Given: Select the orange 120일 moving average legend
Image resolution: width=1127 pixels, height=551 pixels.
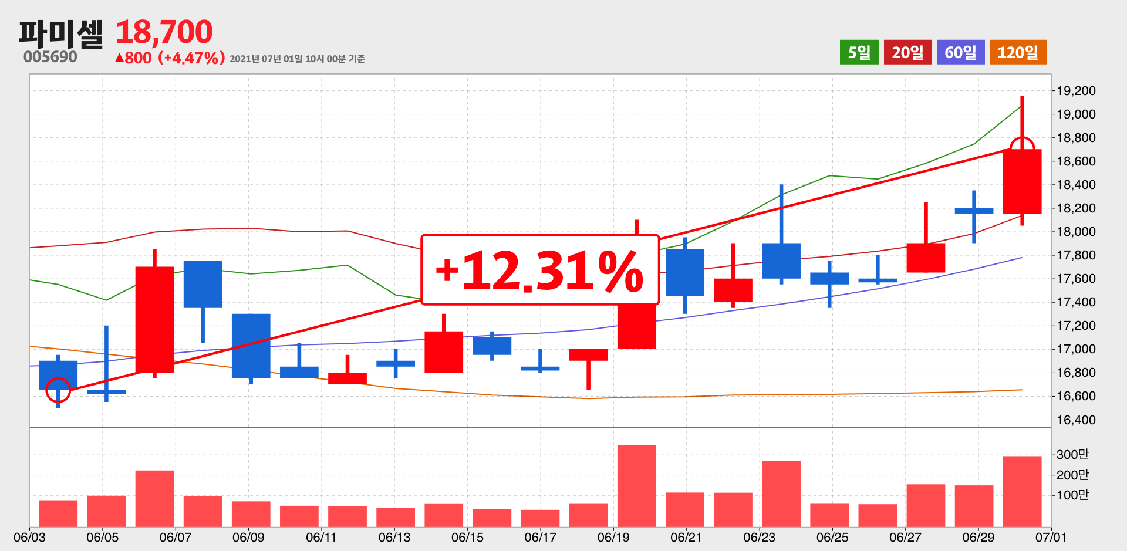Looking at the screenshot, I should click(1018, 52).
